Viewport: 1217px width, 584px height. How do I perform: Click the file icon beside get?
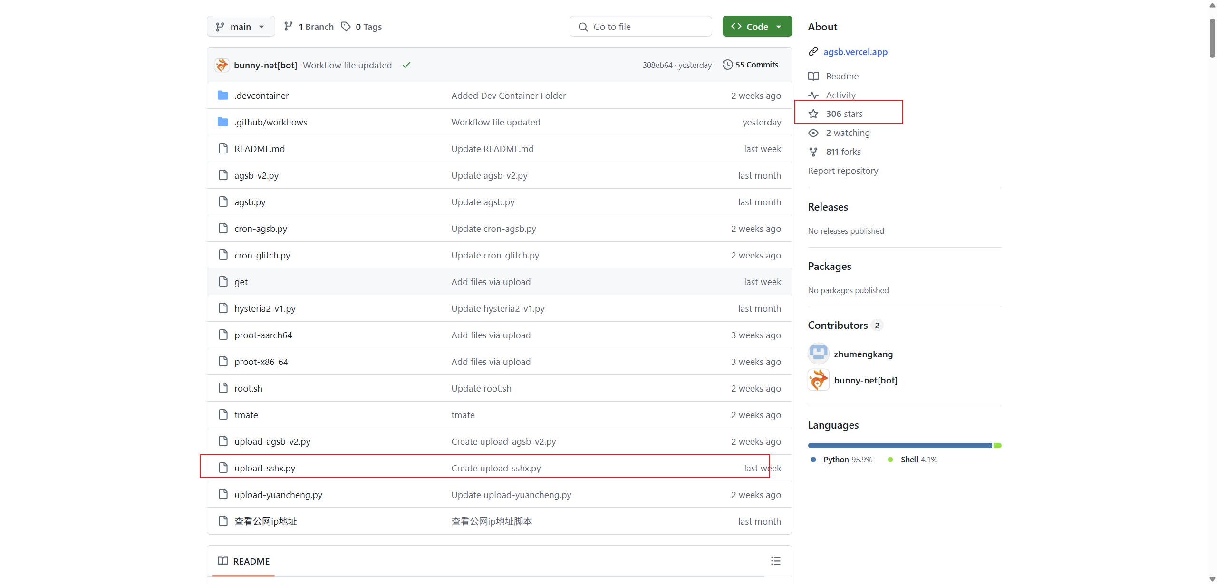point(223,282)
